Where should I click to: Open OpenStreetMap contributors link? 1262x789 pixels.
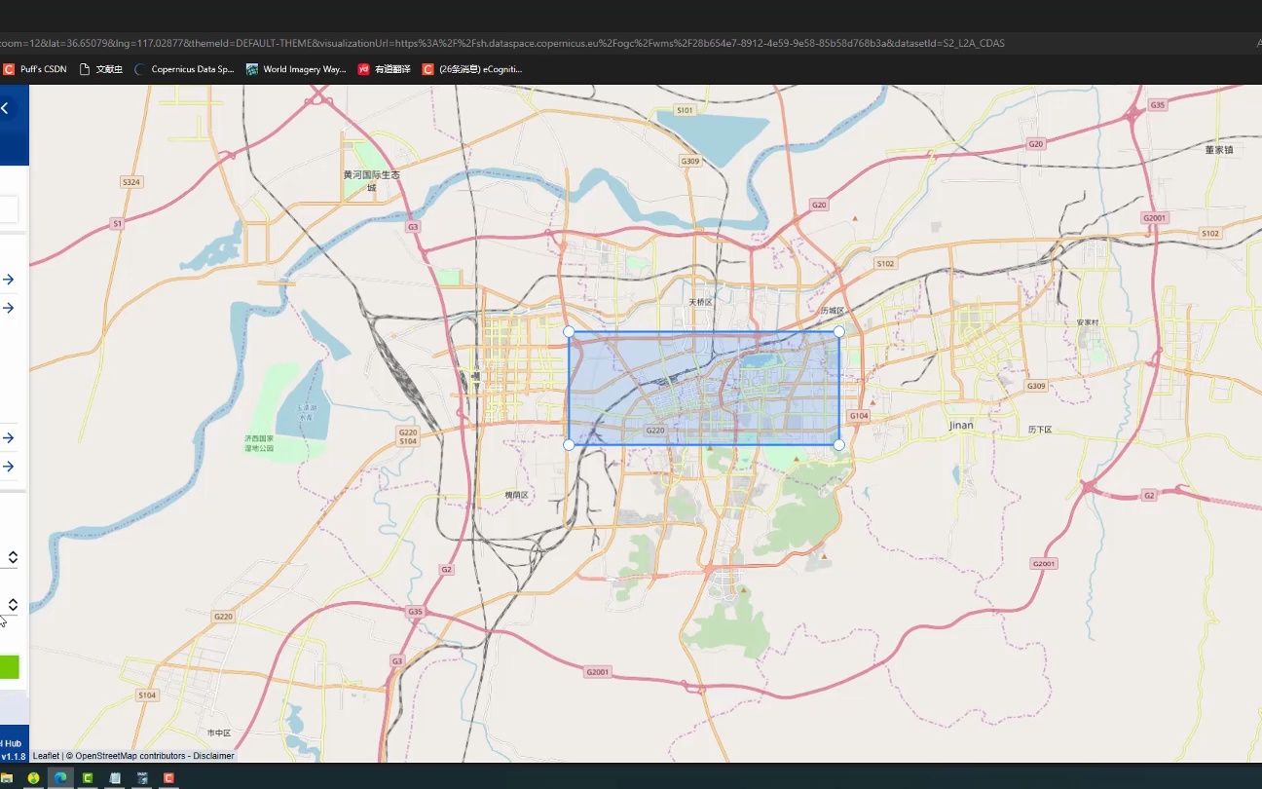click(130, 756)
